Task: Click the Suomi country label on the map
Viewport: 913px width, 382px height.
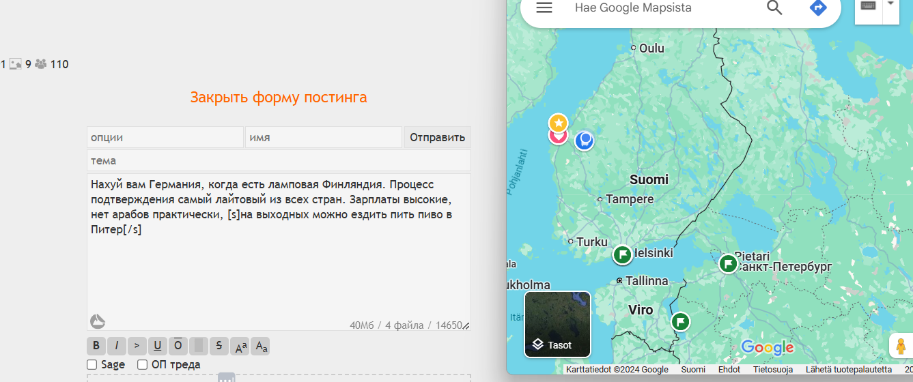Action: [649, 179]
